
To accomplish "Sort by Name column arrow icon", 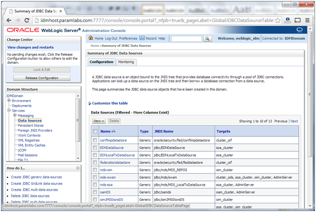I will pyautogui.click(x=114, y=131).
